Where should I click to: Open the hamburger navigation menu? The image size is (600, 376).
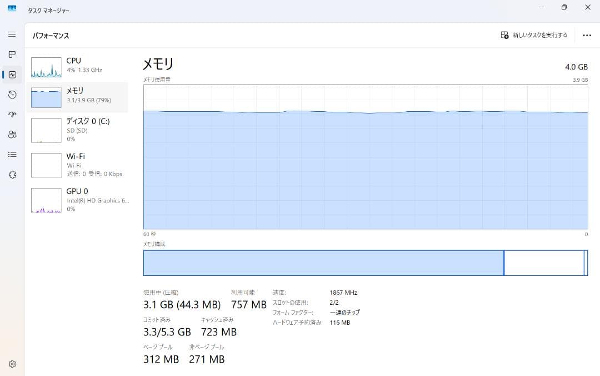12,34
